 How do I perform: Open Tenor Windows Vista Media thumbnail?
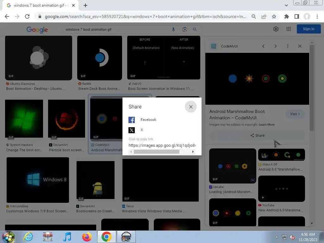coord(160,180)
